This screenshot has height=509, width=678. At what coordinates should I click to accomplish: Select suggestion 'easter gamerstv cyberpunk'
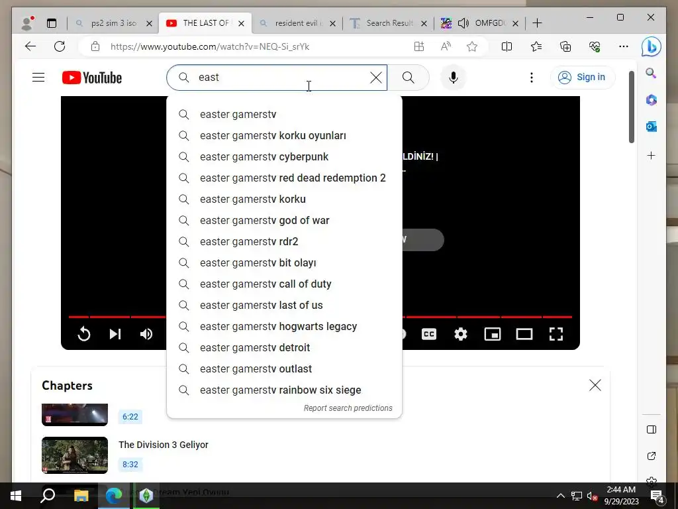tap(284, 156)
